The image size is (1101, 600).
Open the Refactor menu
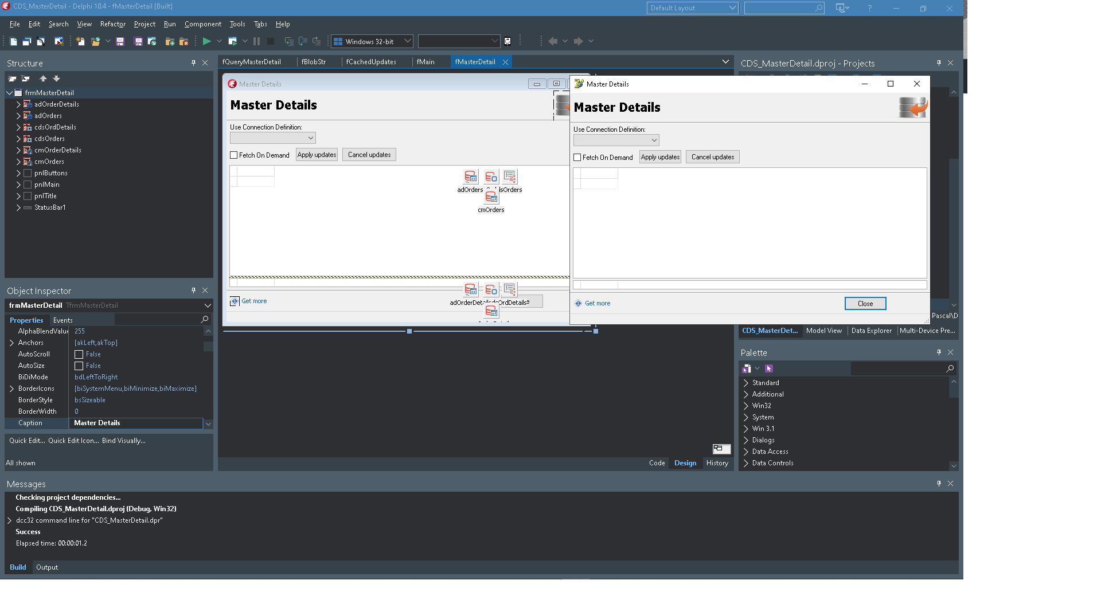click(112, 24)
